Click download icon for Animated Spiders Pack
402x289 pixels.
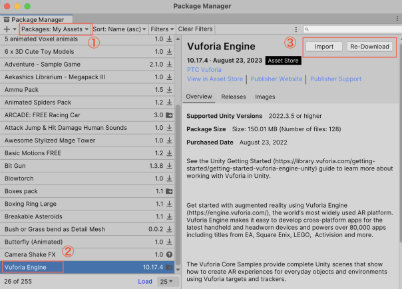point(169,103)
